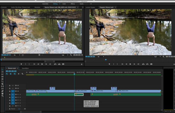Viewport: 175px width, 113px height.
Task: Toggle sync lock on track A4
Action: [x=16, y=103]
